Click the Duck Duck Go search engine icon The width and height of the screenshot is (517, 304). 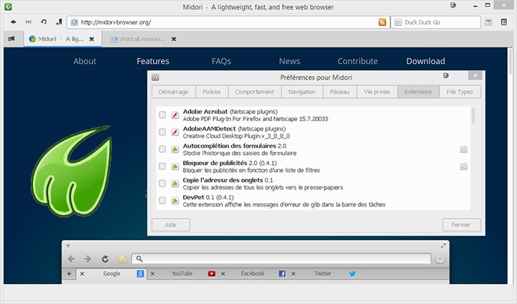pos(399,22)
